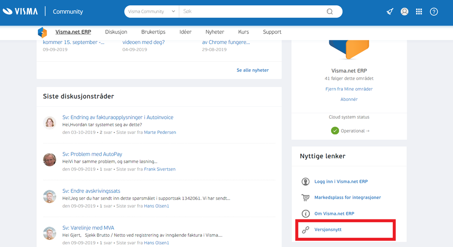
Task: Open Frank Sivertsen's profile link
Action: pos(160,169)
